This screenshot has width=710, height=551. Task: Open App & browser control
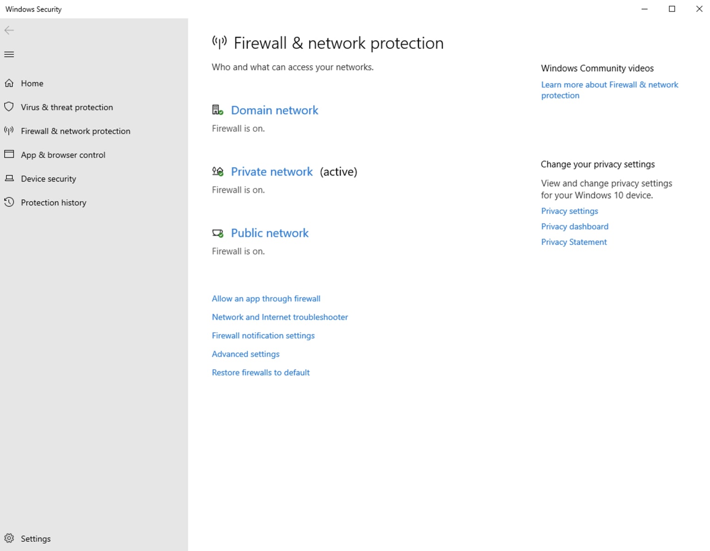point(63,155)
